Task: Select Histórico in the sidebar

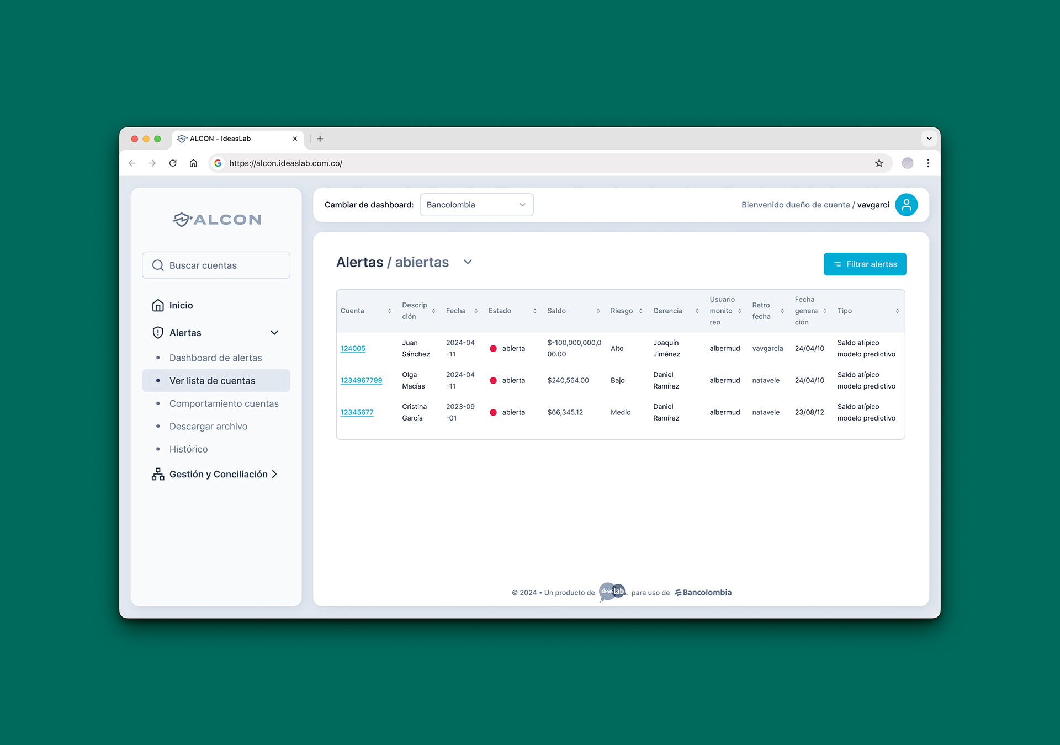Action: click(x=188, y=449)
